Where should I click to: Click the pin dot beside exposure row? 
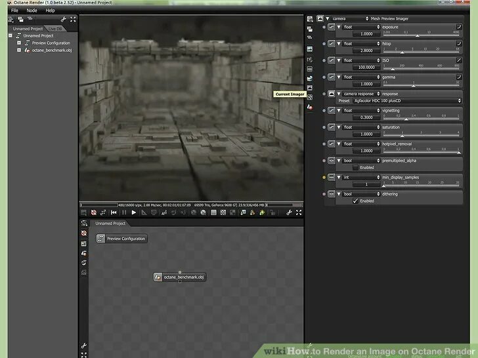tap(324, 27)
